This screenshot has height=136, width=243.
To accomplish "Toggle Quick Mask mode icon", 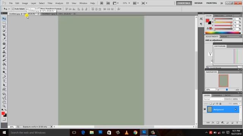I will point(4,119).
